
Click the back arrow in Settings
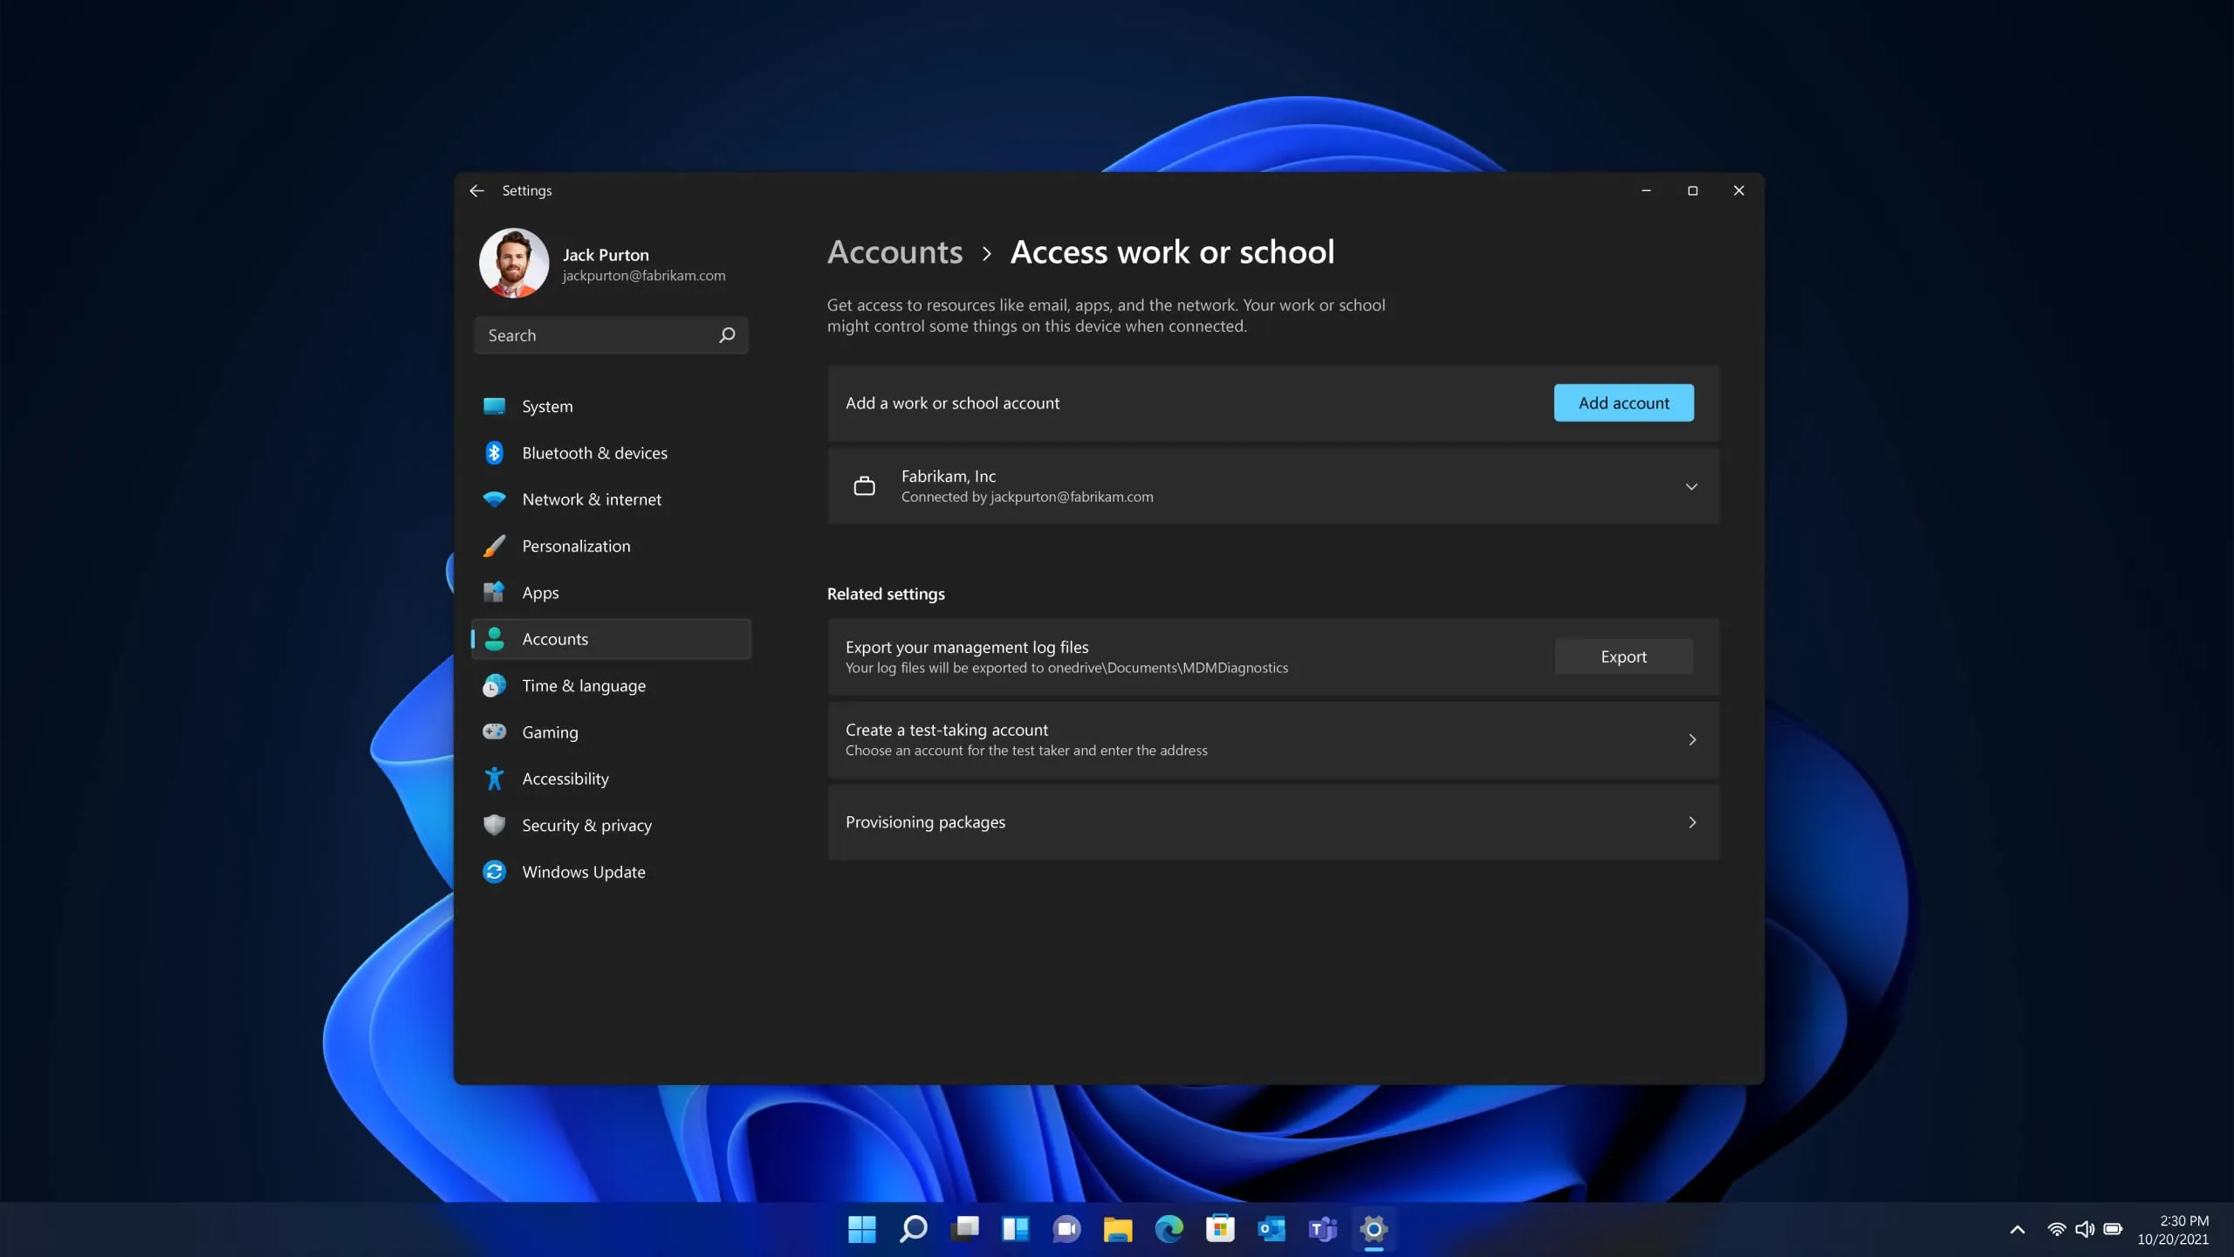[x=476, y=190]
